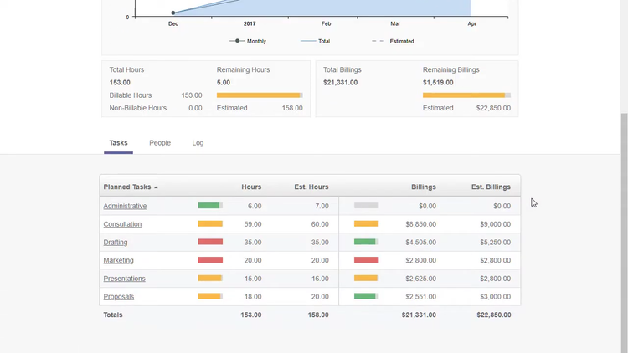Select Administrative est. hours cell 7.00
This screenshot has width=628, height=353.
pyautogui.click(x=322, y=206)
